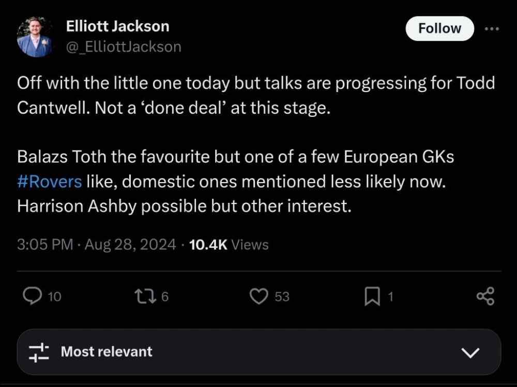
Task: Open the #Rovers hashtag link
Action: (50, 182)
